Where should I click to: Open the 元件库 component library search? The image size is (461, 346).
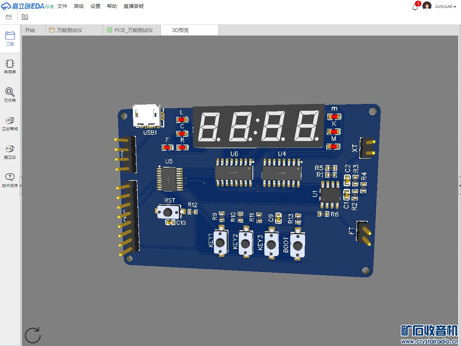point(10,95)
